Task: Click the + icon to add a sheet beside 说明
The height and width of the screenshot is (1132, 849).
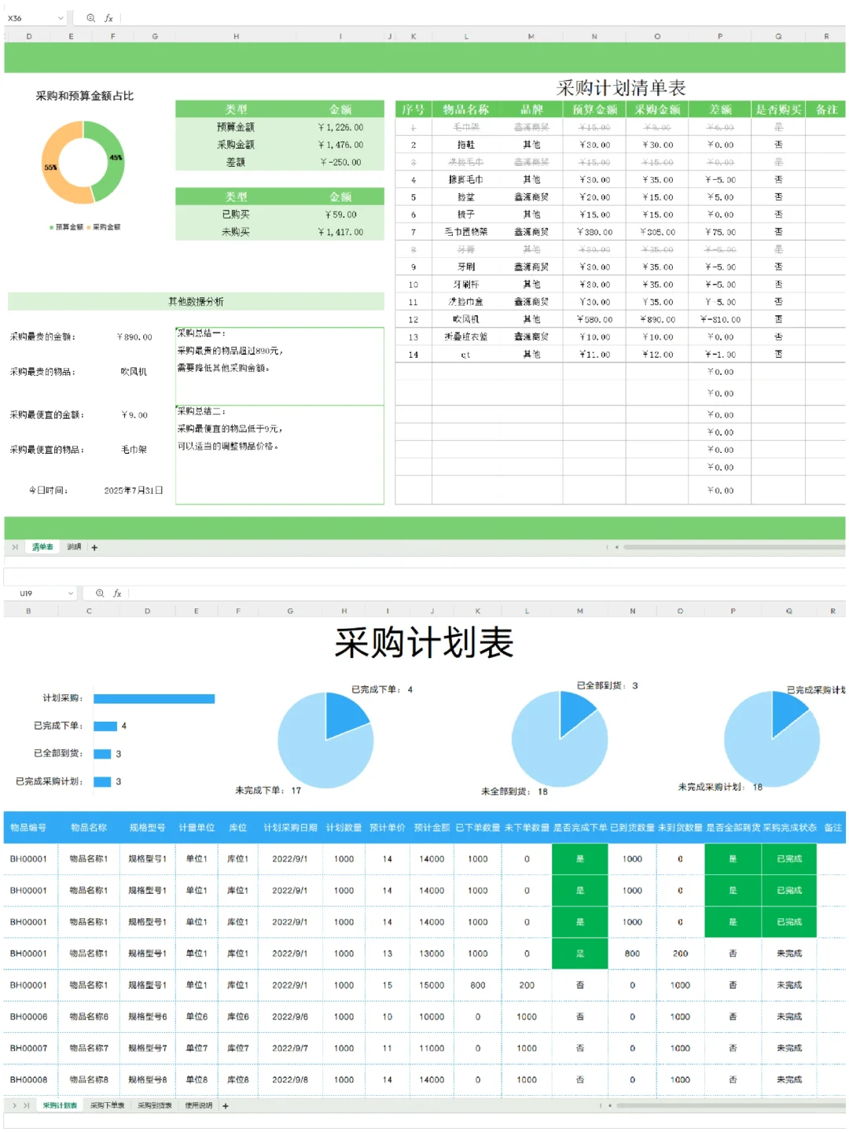Action: point(94,546)
